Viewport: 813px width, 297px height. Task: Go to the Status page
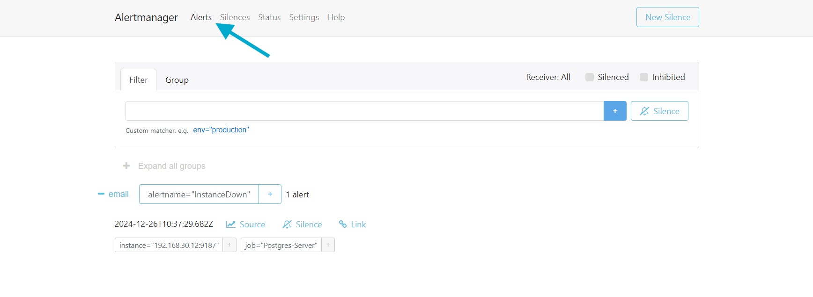(x=269, y=17)
